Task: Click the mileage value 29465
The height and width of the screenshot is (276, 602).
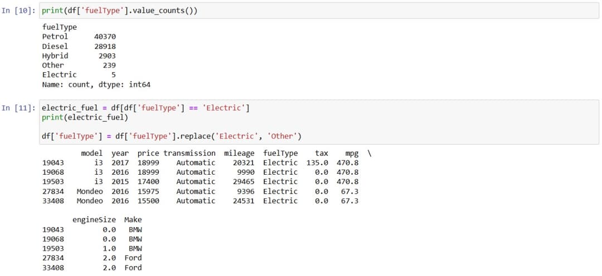Action: [x=244, y=182]
